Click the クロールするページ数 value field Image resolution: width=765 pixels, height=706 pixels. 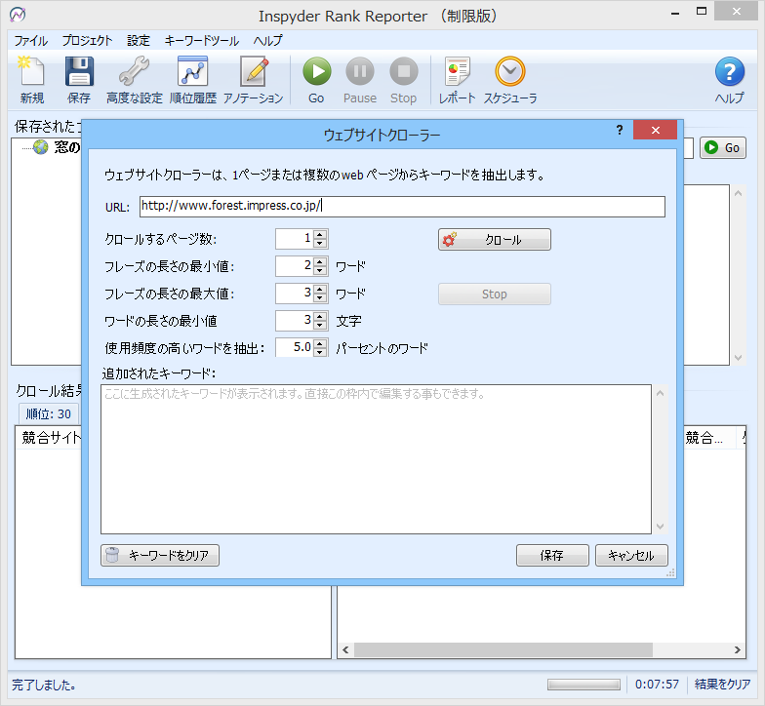(295, 239)
